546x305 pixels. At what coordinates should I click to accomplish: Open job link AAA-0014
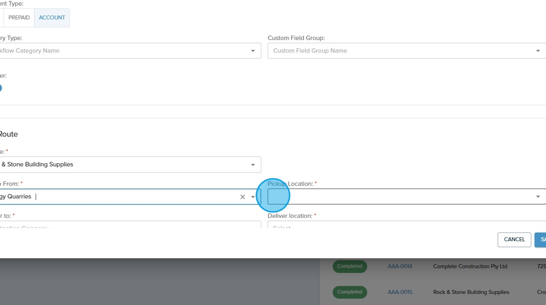click(x=400, y=267)
